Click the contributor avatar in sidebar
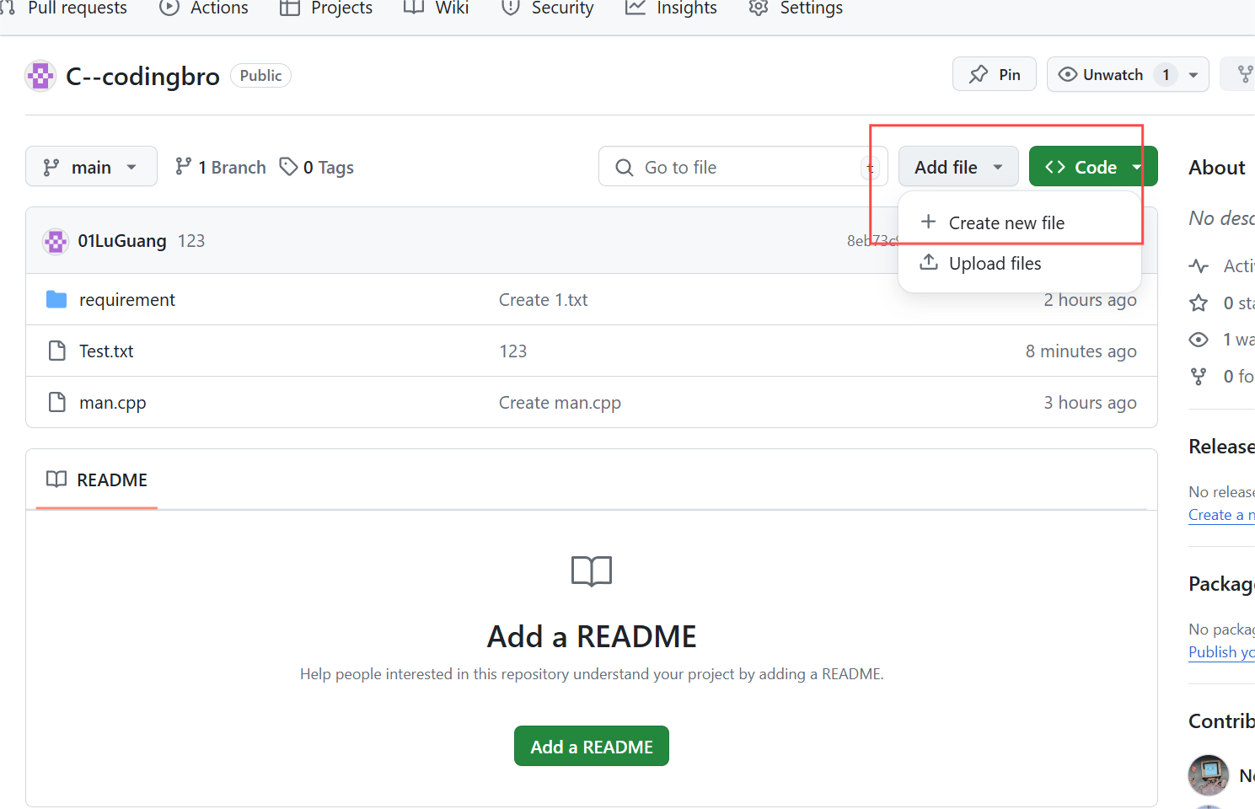The image size is (1255, 809). 1208,775
